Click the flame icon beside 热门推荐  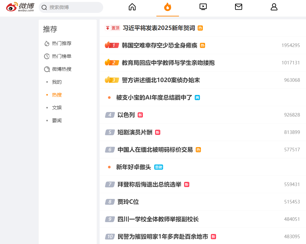click(x=47, y=43)
